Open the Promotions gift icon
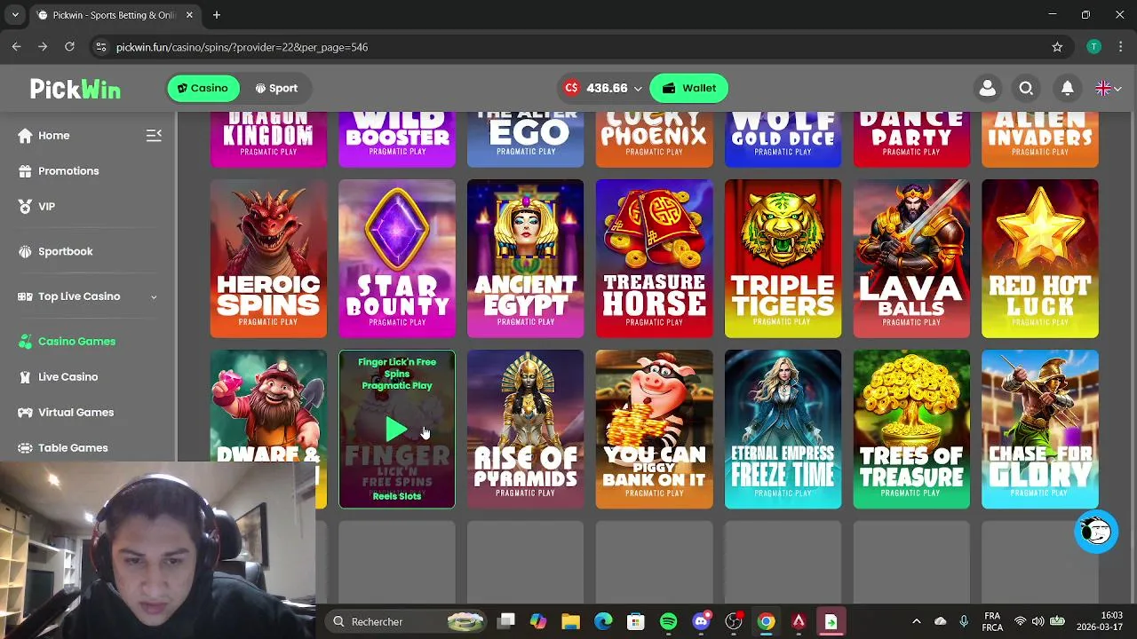The width and height of the screenshot is (1137, 639). pyautogui.click(x=25, y=170)
